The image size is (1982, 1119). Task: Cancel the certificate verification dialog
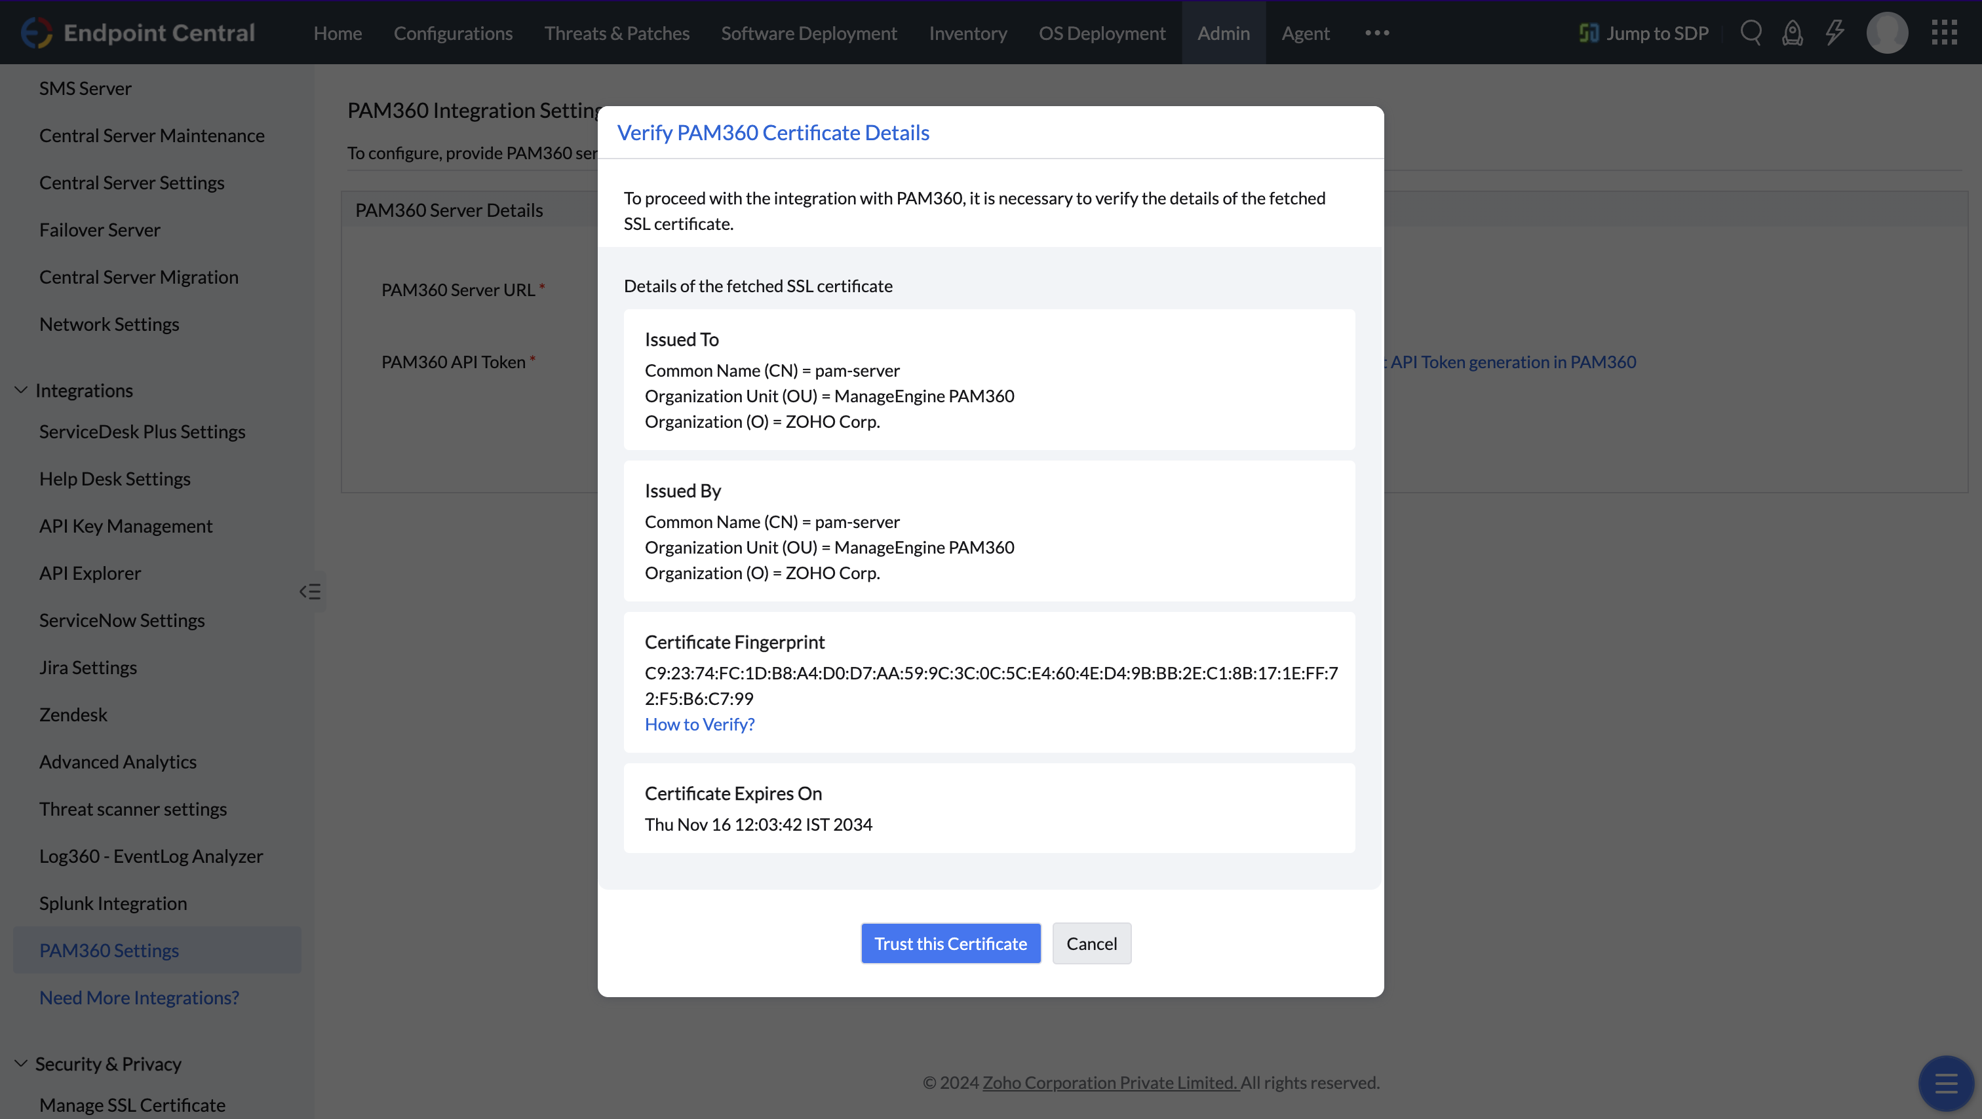[1091, 943]
